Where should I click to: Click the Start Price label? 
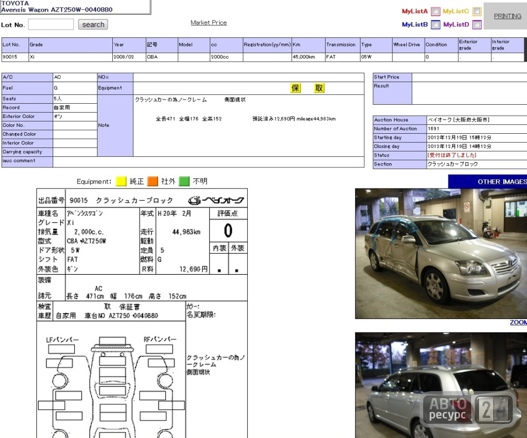[392, 77]
